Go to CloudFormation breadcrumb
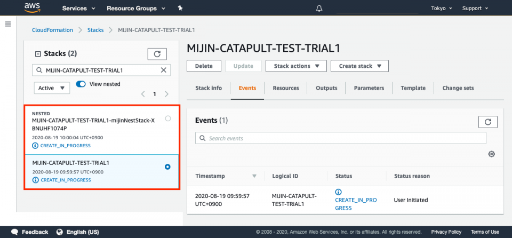The image size is (512, 238). 53,30
